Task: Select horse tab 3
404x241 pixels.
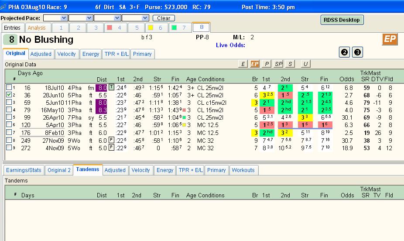Action: pos(96,28)
